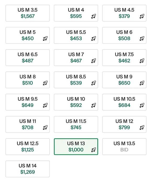Choose size US M 14 at $1,269
The width and height of the screenshot is (152, 179).
(x=28, y=169)
